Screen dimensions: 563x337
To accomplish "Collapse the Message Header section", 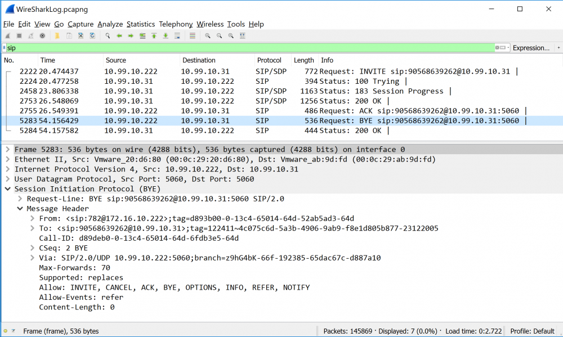I will tap(20, 209).
